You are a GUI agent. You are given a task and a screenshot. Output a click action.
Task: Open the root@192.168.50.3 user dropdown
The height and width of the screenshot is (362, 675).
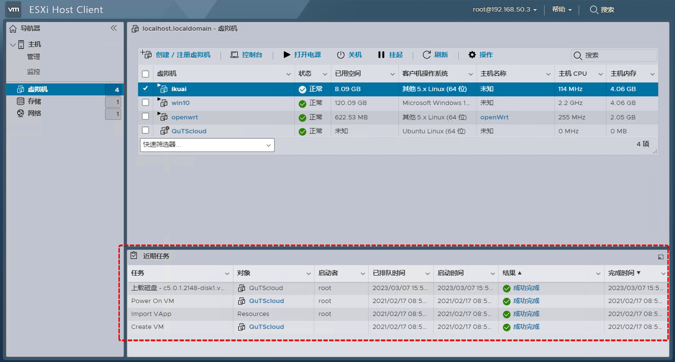pyautogui.click(x=505, y=10)
